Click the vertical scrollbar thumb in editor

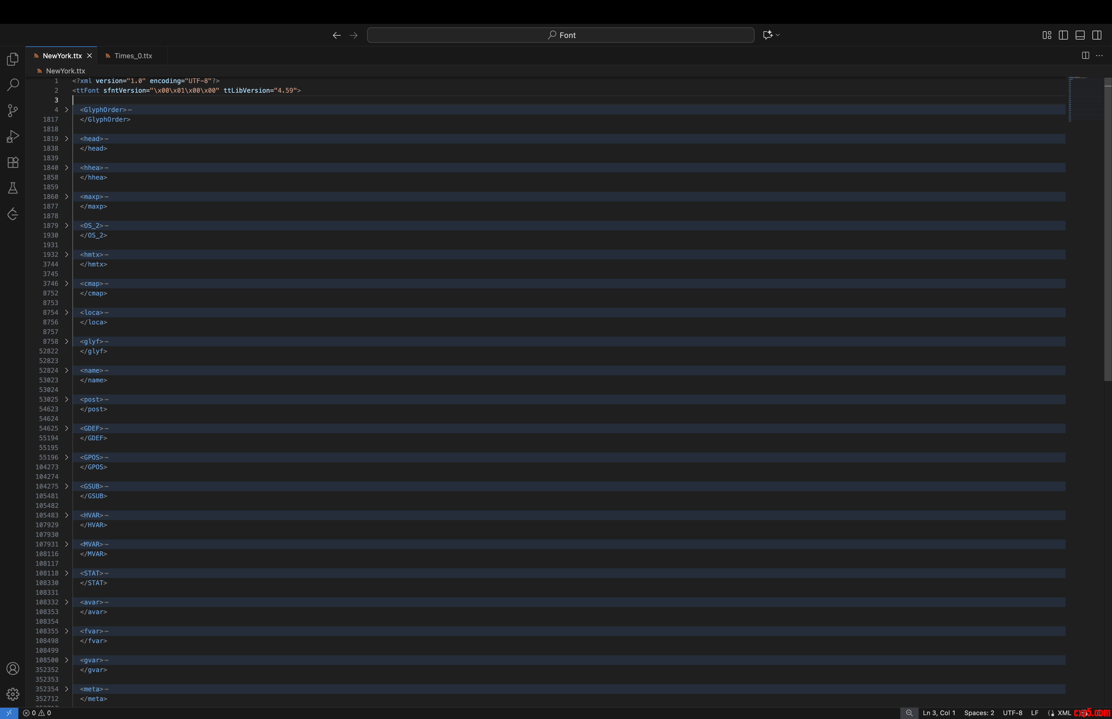coord(1108,229)
